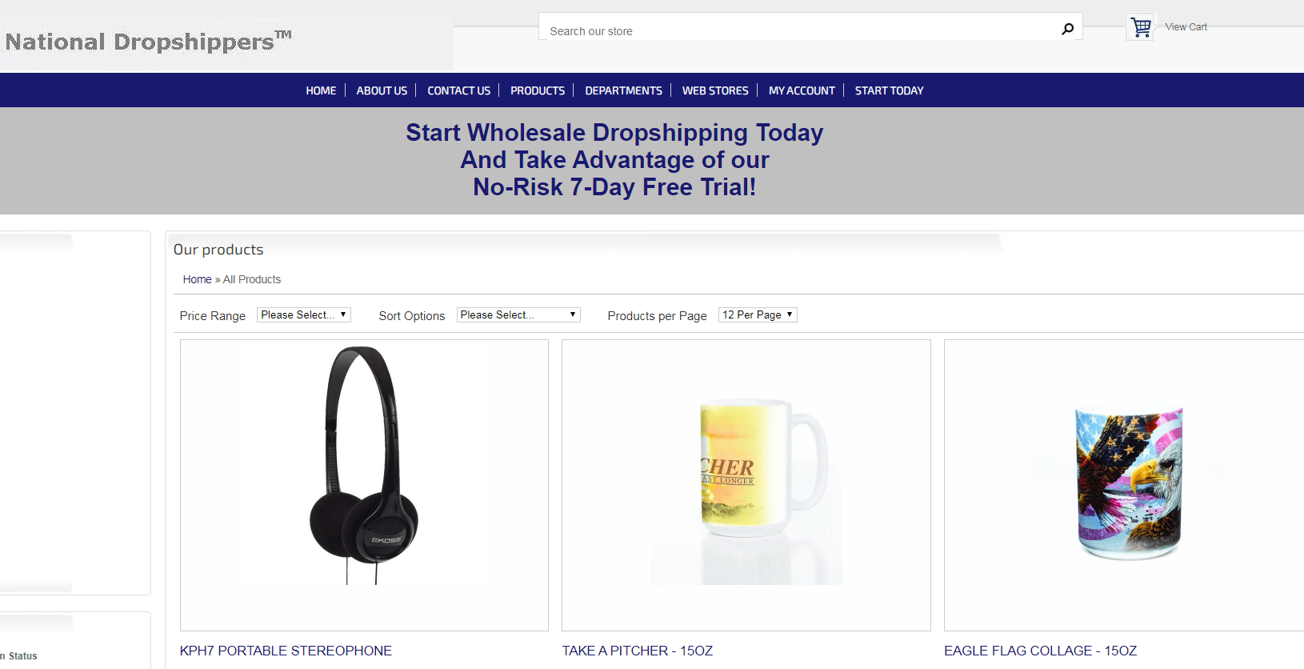Open the shopping cart icon
This screenshot has width=1304, height=669.
1141,27
